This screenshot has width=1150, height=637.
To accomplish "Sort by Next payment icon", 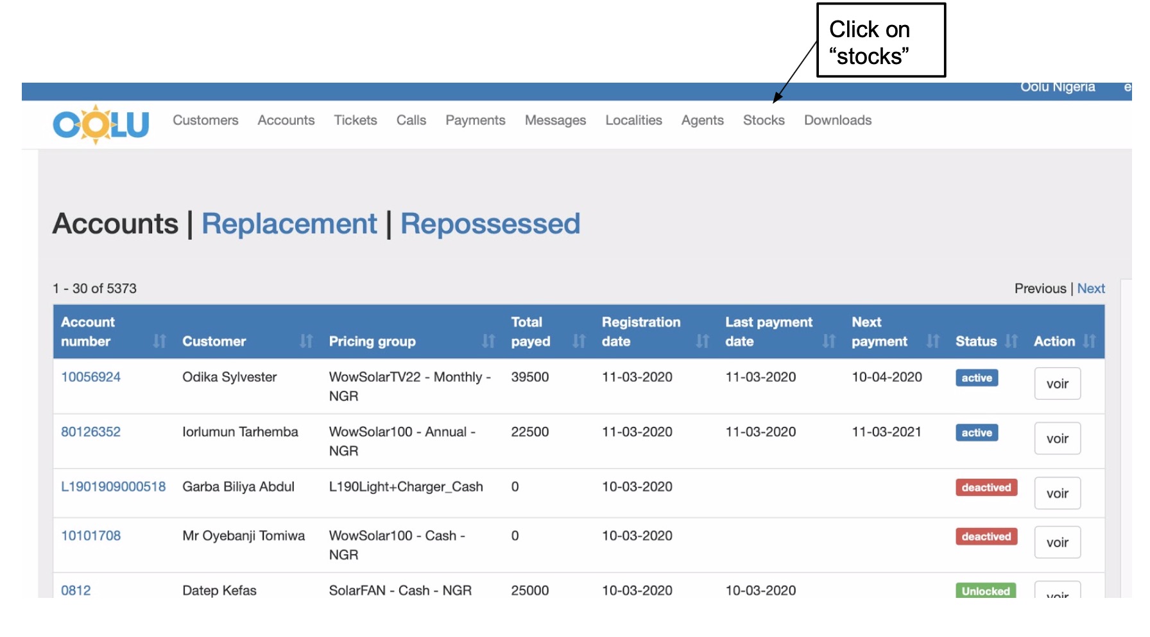I will point(932,342).
